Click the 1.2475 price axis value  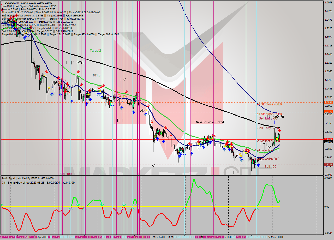328,20
